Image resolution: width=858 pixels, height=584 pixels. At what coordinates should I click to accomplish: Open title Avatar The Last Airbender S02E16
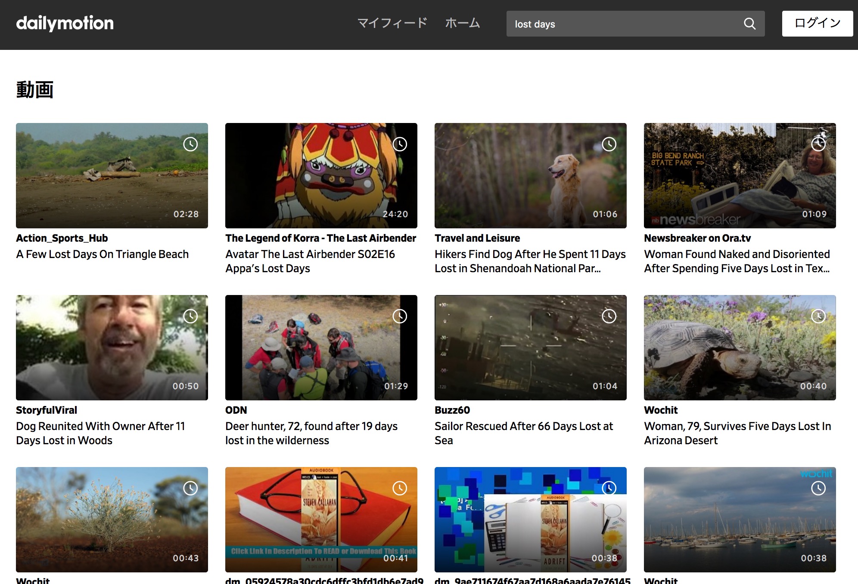[x=310, y=261]
